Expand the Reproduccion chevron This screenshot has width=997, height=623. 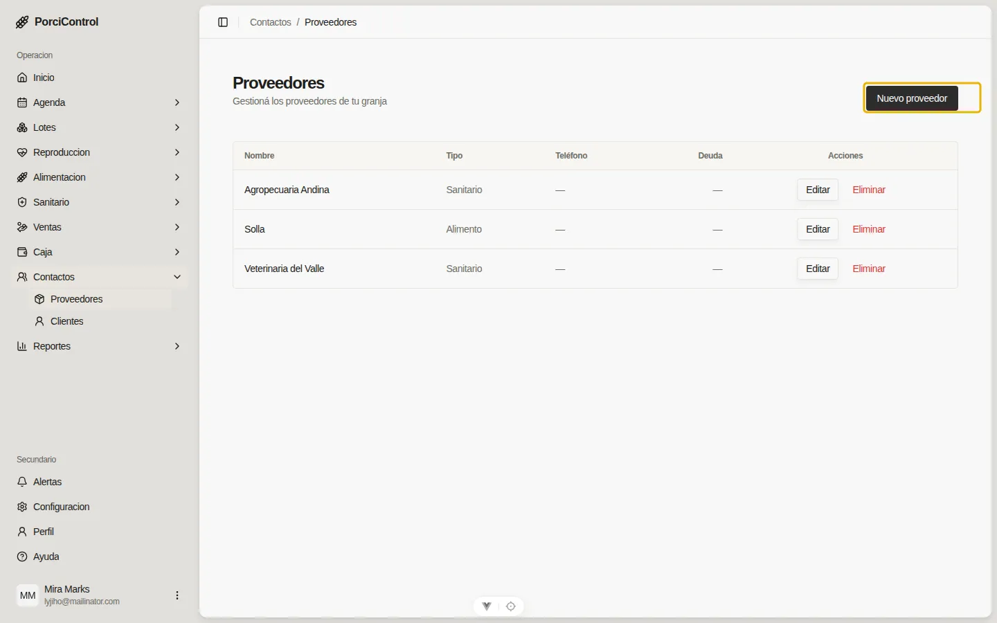(177, 152)
